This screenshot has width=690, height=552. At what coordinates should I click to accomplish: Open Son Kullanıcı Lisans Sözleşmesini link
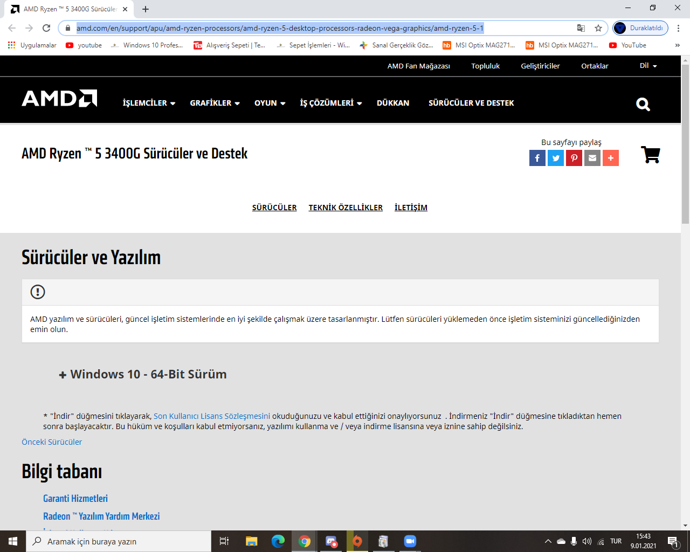click(x=212, y=416)
